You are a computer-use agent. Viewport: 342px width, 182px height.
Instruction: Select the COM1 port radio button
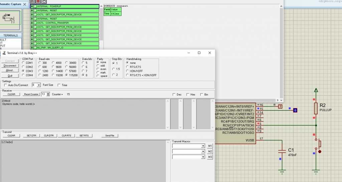point(23,63)
